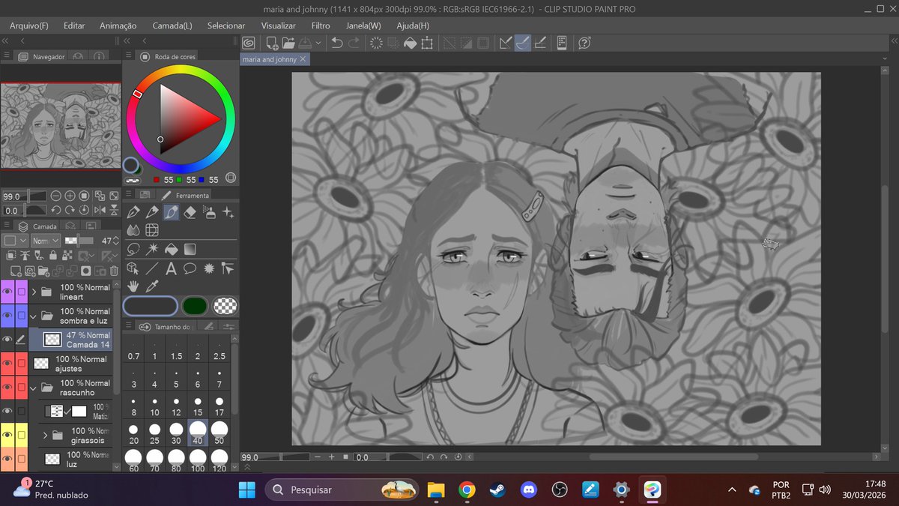899x506 pixels.
Task: Open the Camada(L) menu
Action: pyautogui.click(x=172, y=25)
